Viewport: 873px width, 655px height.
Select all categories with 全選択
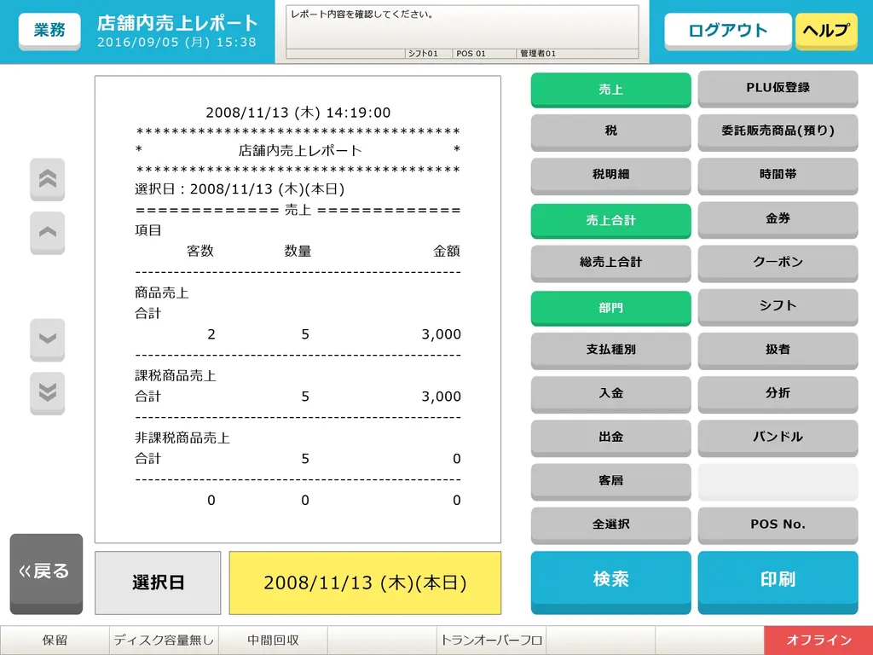pyautogui.click(x=610, y=525)
